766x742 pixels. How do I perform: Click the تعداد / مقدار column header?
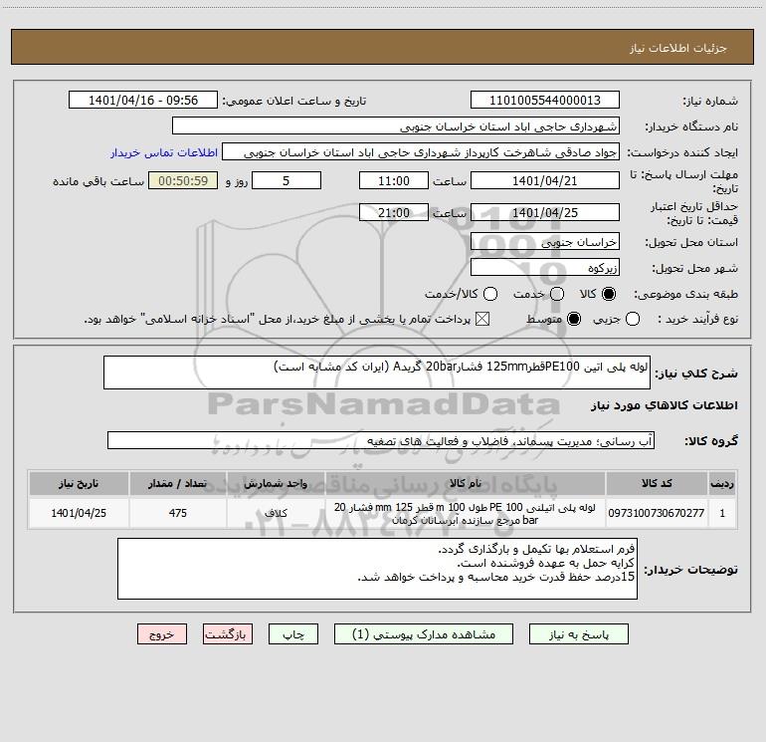pyautogui.click(x=178, y=484)
